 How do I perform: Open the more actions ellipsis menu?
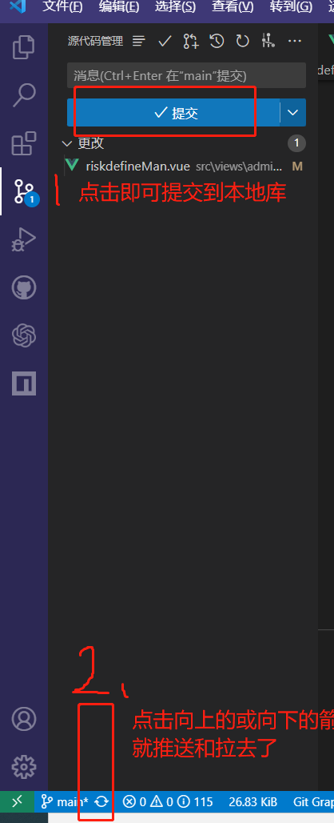pos(295,41)
